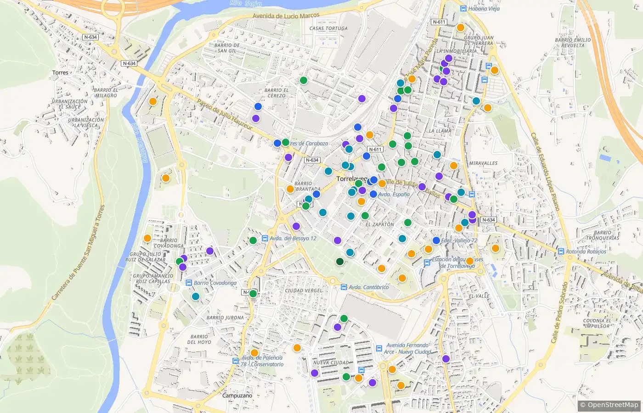Select the Rotonda Rotarios bus stop icon
The height and width of the screenshot is (413, 643).
coord(561,251)
